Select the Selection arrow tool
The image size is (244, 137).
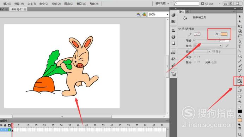point(240,16)
